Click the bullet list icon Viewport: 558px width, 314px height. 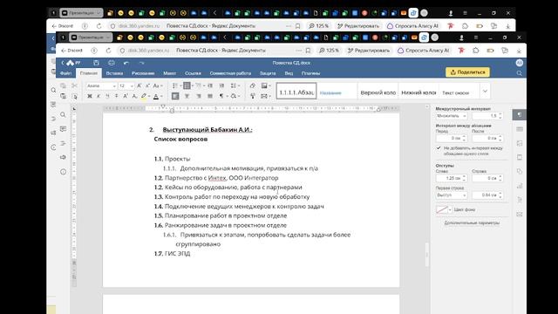[175, 85]
